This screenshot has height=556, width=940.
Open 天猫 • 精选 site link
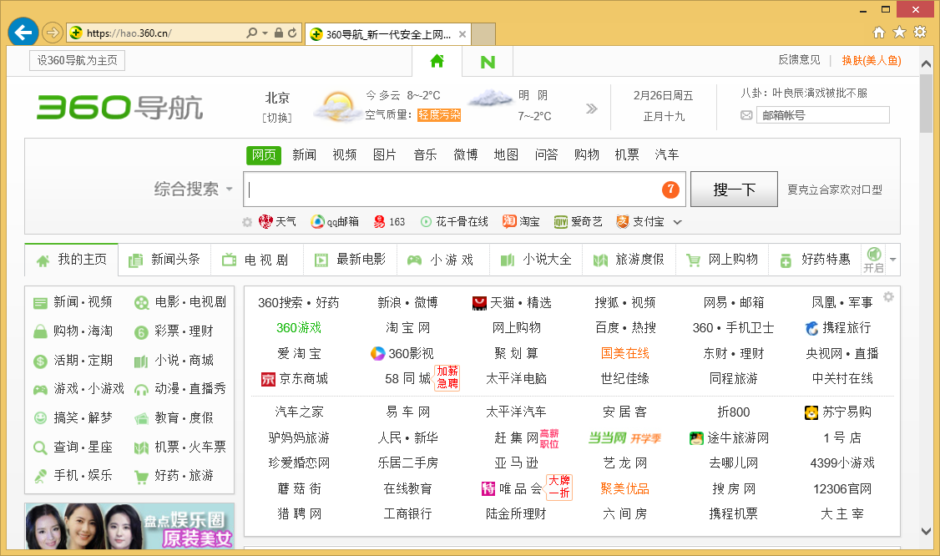coord(512,302)
